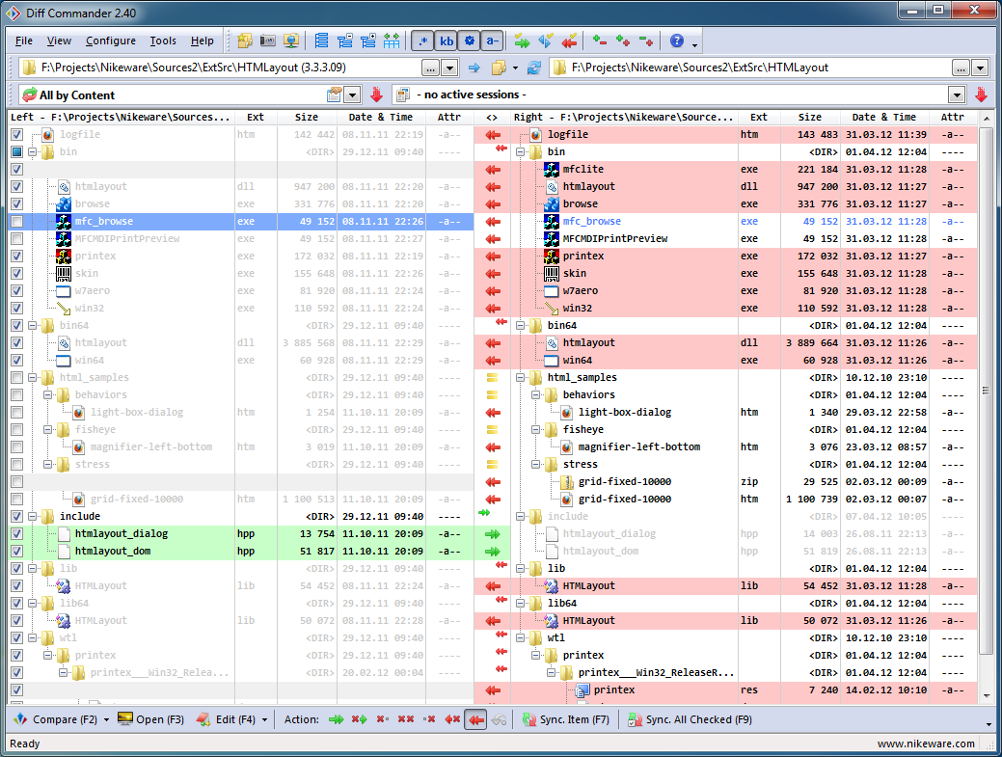Click the Compare (F2) button

[56, 720]
